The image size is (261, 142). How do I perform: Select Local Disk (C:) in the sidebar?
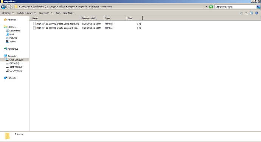tap(16, 60)
